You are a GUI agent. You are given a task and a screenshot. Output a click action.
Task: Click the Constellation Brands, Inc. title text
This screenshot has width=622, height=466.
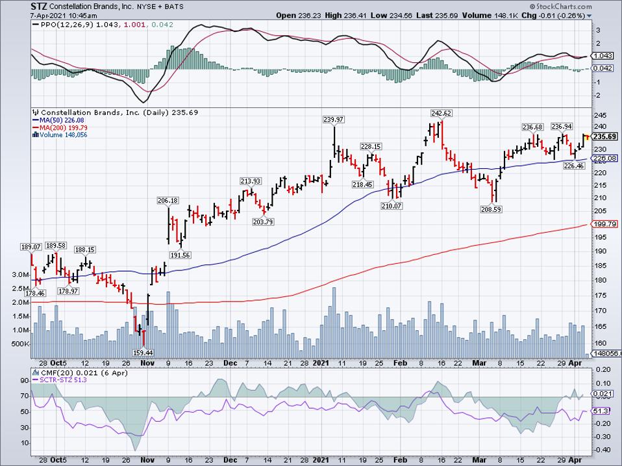91,6
